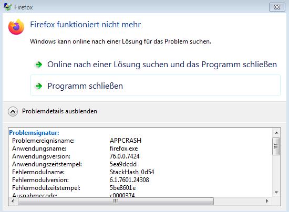
Task: Click the Firefox logo icon in dialog
Action: click(16, 27)
